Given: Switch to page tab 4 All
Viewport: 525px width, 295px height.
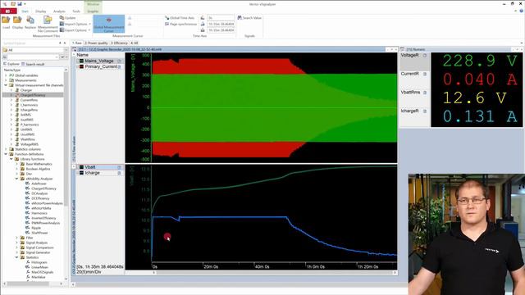Looking at the screenshot, I should pyautogui.click(x=135, y=43).
